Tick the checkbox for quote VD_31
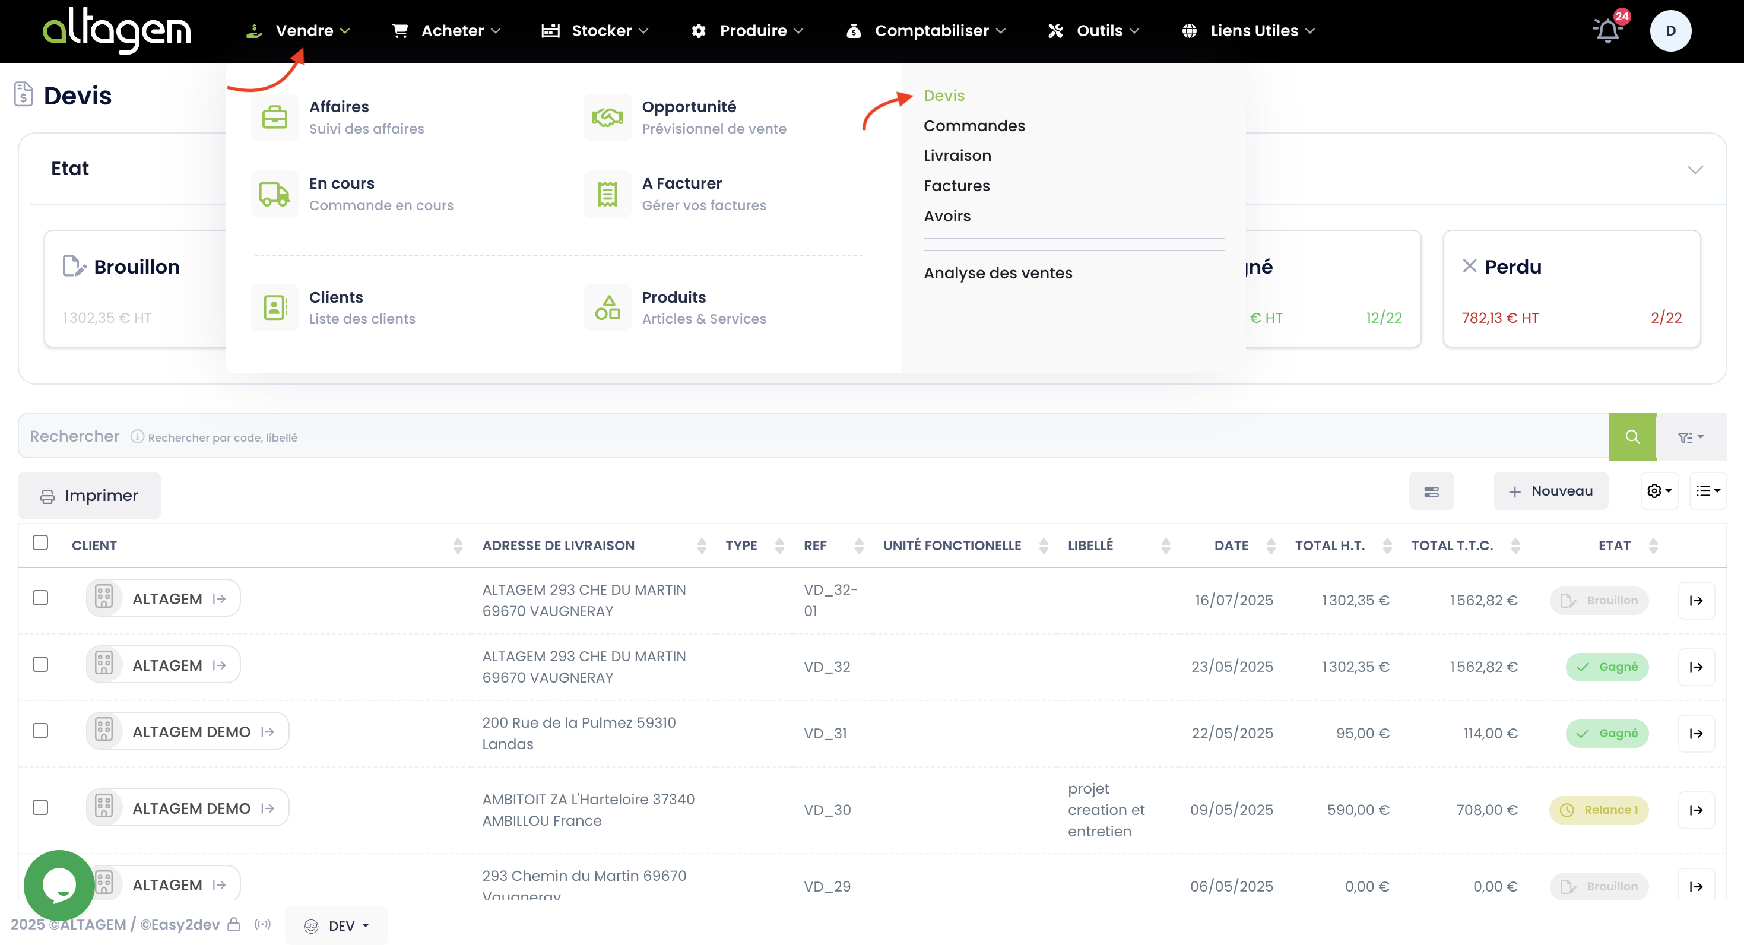This screenshot has height=945, width=1744. click(x=40, y=730)
